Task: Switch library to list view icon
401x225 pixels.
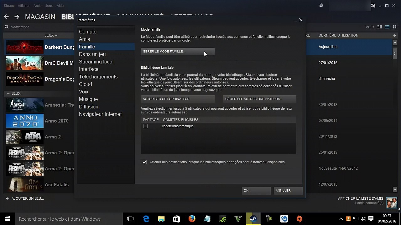Action: click(x=387, y=27)
